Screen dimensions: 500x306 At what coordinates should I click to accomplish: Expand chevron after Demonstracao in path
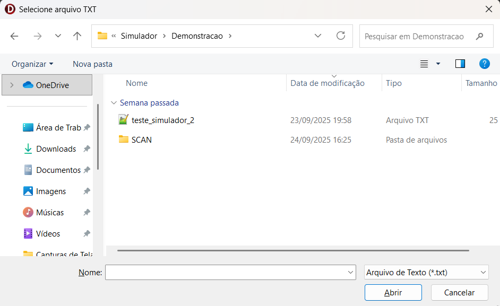(x=230, y=36)
